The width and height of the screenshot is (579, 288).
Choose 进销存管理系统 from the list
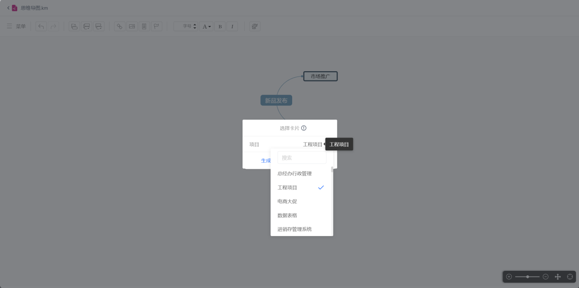(x=301, y=229)
